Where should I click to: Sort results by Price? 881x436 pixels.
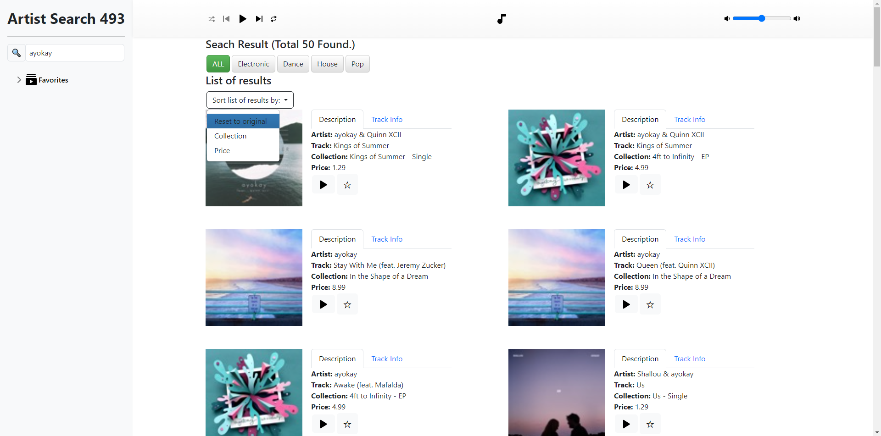click(x=243, y=150)
